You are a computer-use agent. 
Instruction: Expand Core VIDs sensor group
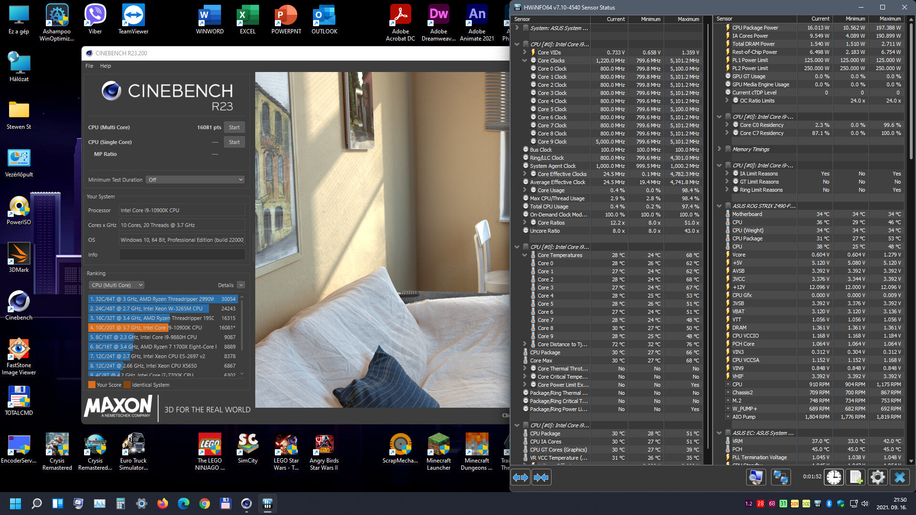point(524,52)
